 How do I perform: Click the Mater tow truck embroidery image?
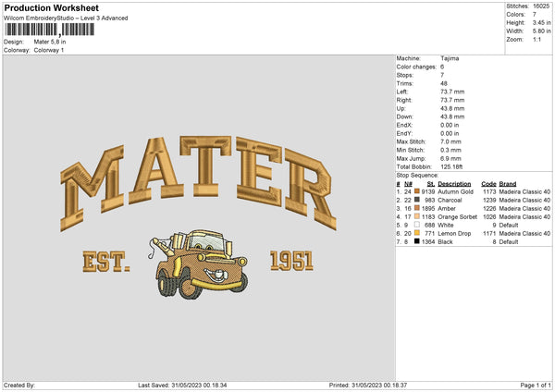coord(198,263)
